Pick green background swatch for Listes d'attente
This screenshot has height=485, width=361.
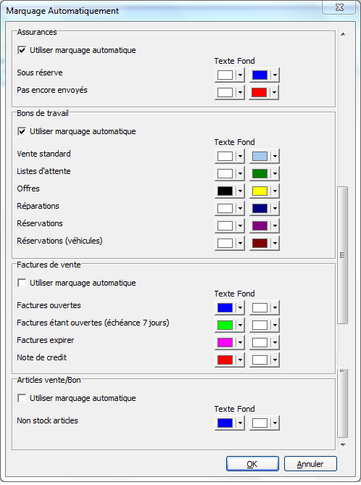pos(260,173)
